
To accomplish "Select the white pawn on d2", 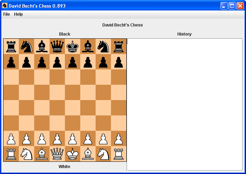I will click(x=57, y=139).
